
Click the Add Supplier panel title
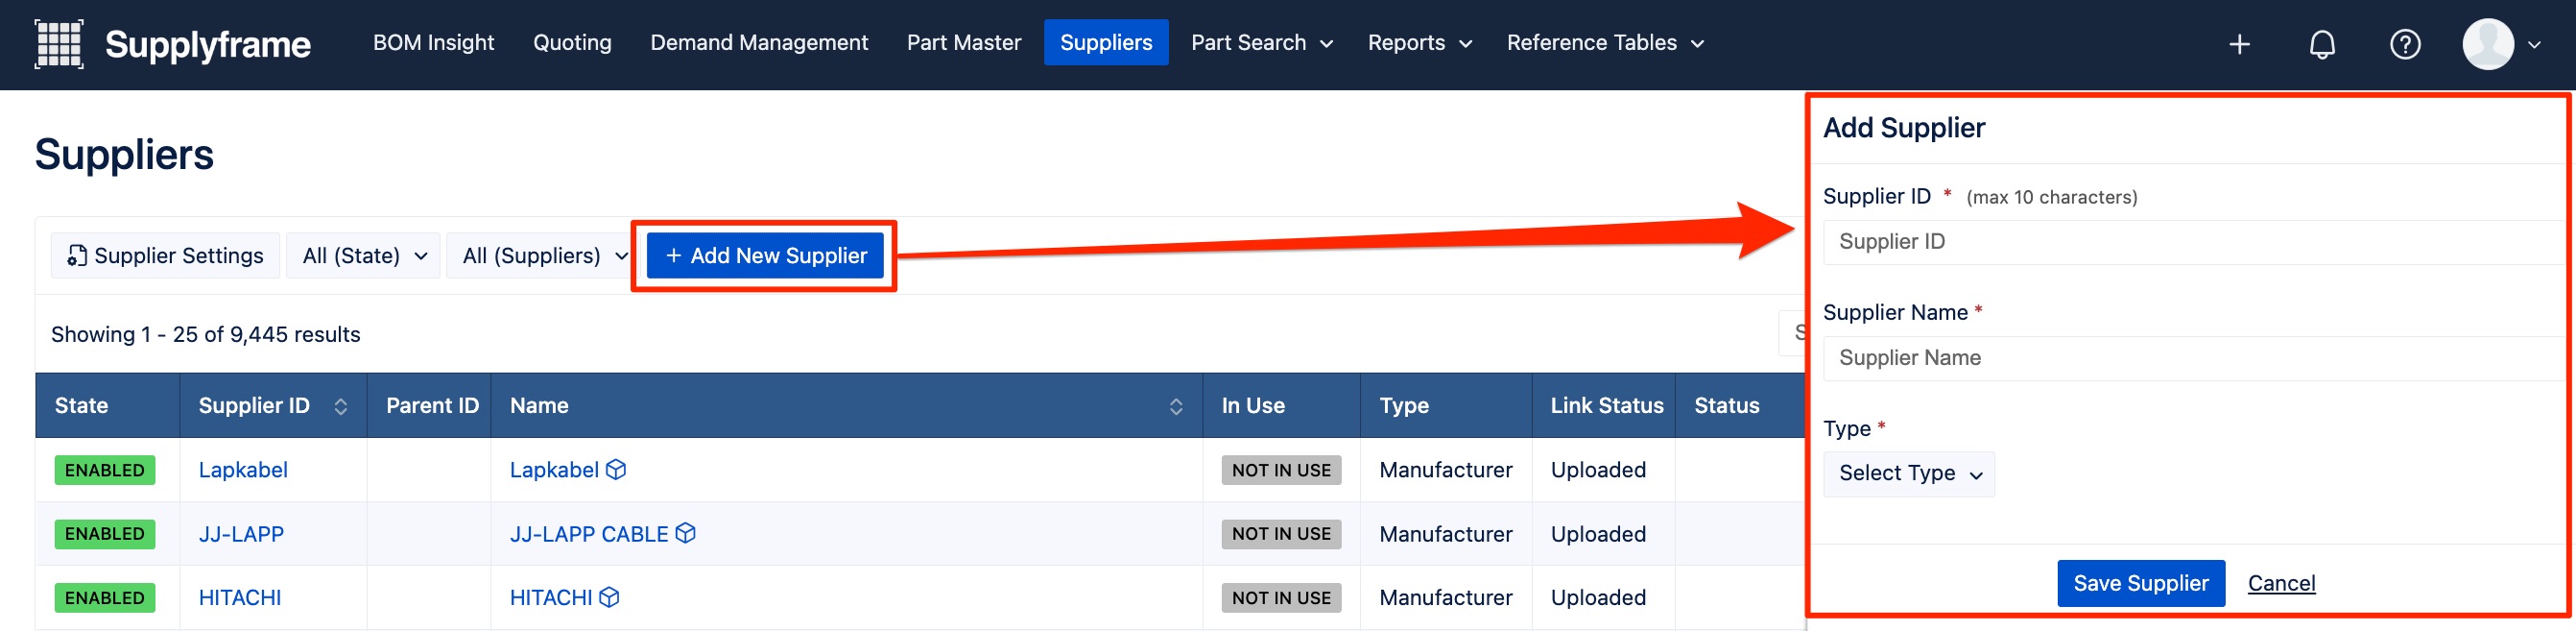(x=1904, y=128)
